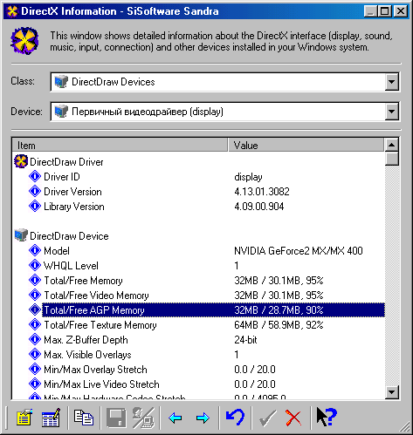Click the info icon next to Max. Visible Overlays
The height and width of the screenshot is (435, 413).
(x=35, y=354)
